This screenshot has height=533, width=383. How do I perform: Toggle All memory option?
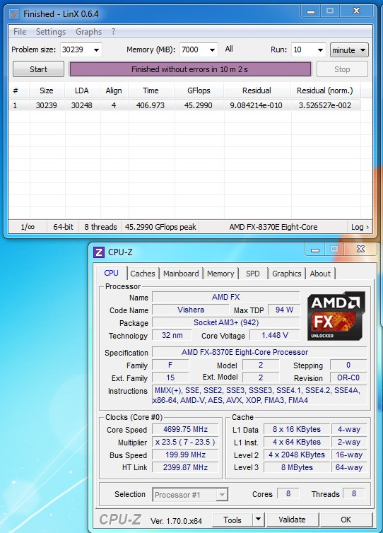pos(229,49)
